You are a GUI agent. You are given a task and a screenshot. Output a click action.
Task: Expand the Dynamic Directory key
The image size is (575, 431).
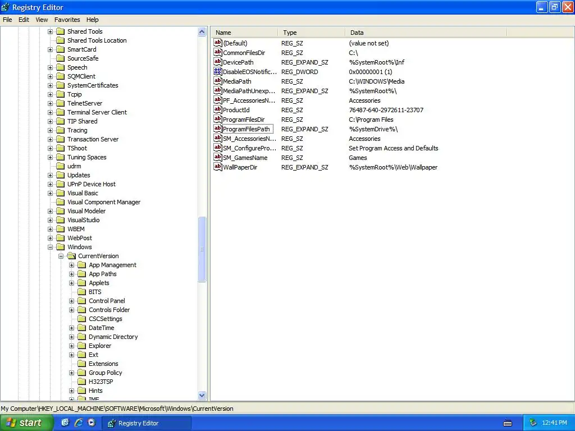pyautogui.click(x=71, y=337)
